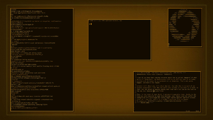
Task: Click the cursor block below the ASCII logo
Action: (x=169, y=45)
